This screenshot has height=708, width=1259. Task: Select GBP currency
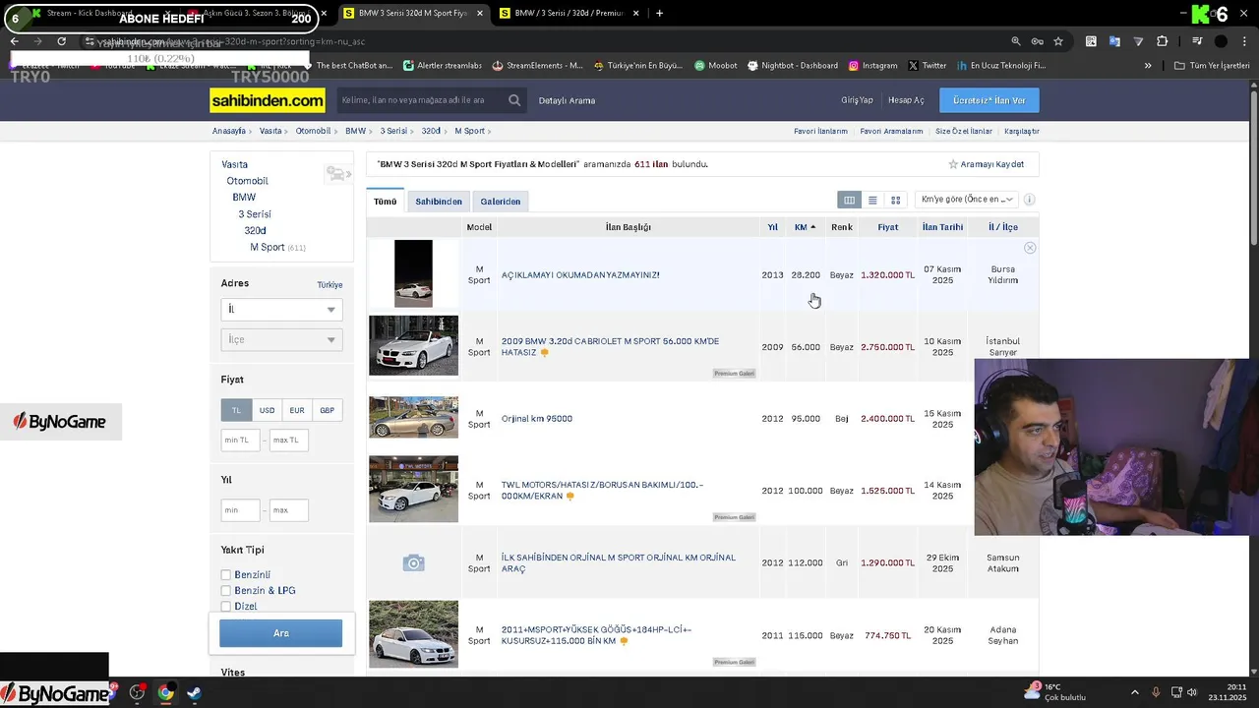pyautogui.click(x=327, y=410)
